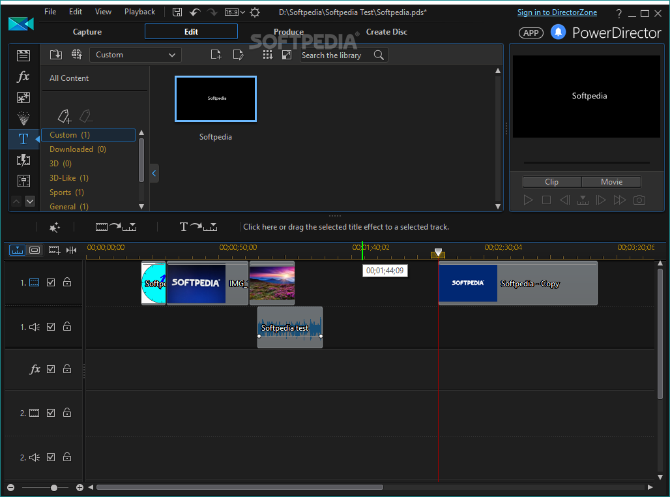
Task: Click the APP button
Action: point(531,33)
